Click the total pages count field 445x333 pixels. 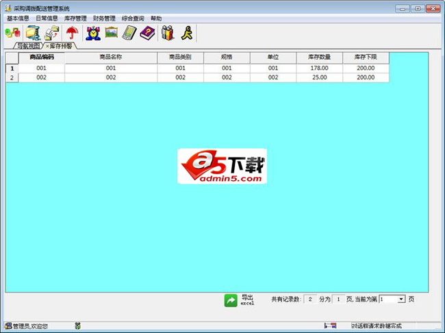[338, 299]
